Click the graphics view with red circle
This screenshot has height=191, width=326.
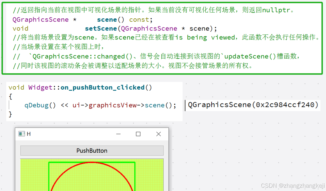[92, 175]
